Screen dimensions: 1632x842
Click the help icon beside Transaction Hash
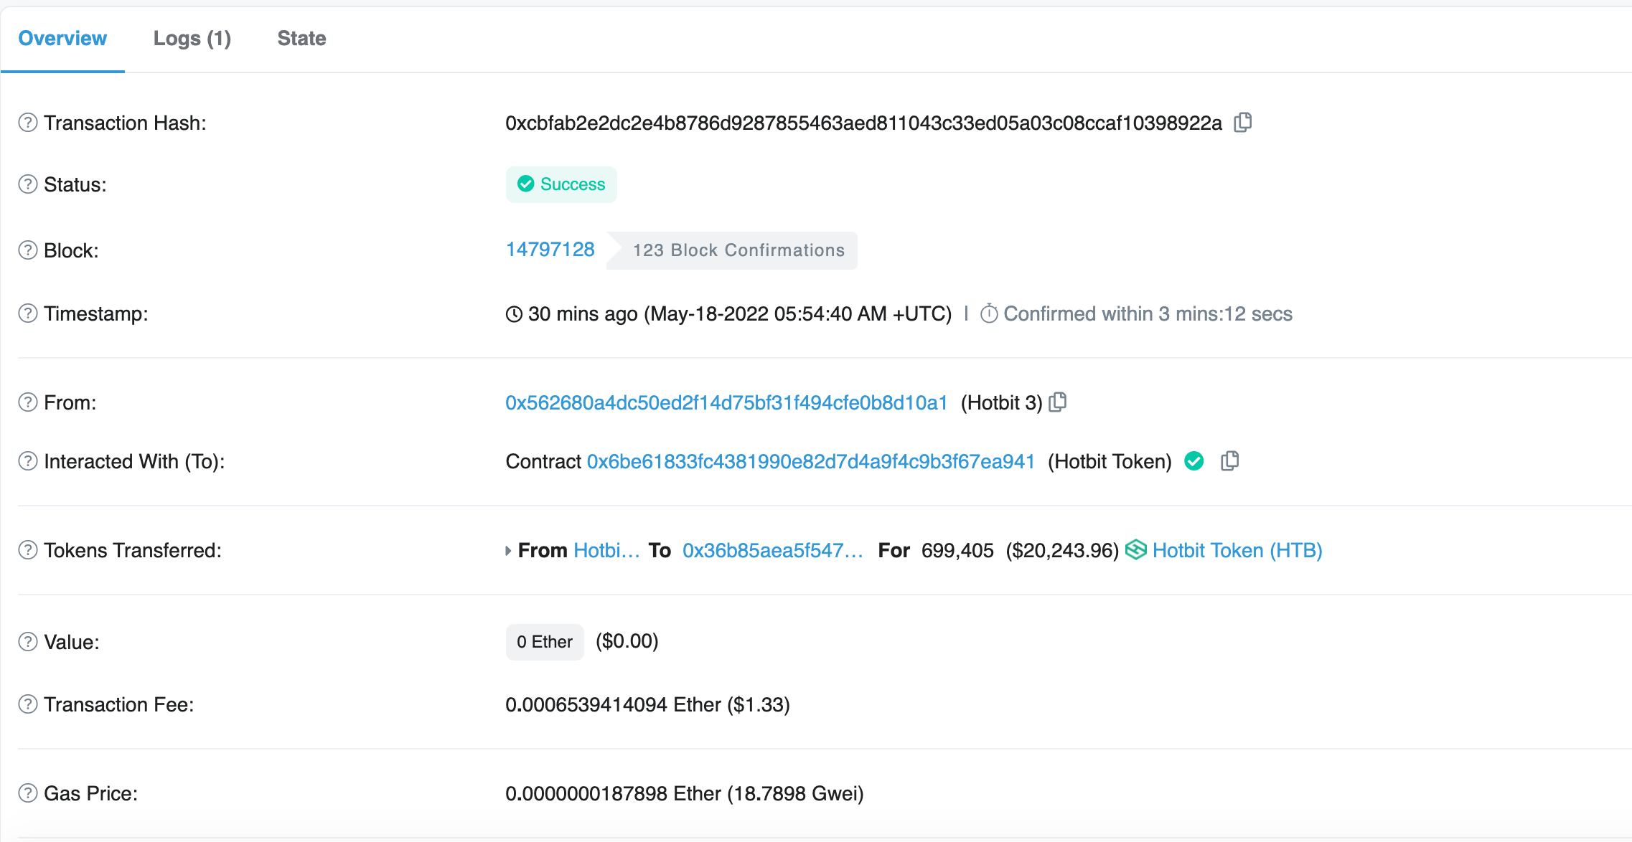(x=27, y=123)
